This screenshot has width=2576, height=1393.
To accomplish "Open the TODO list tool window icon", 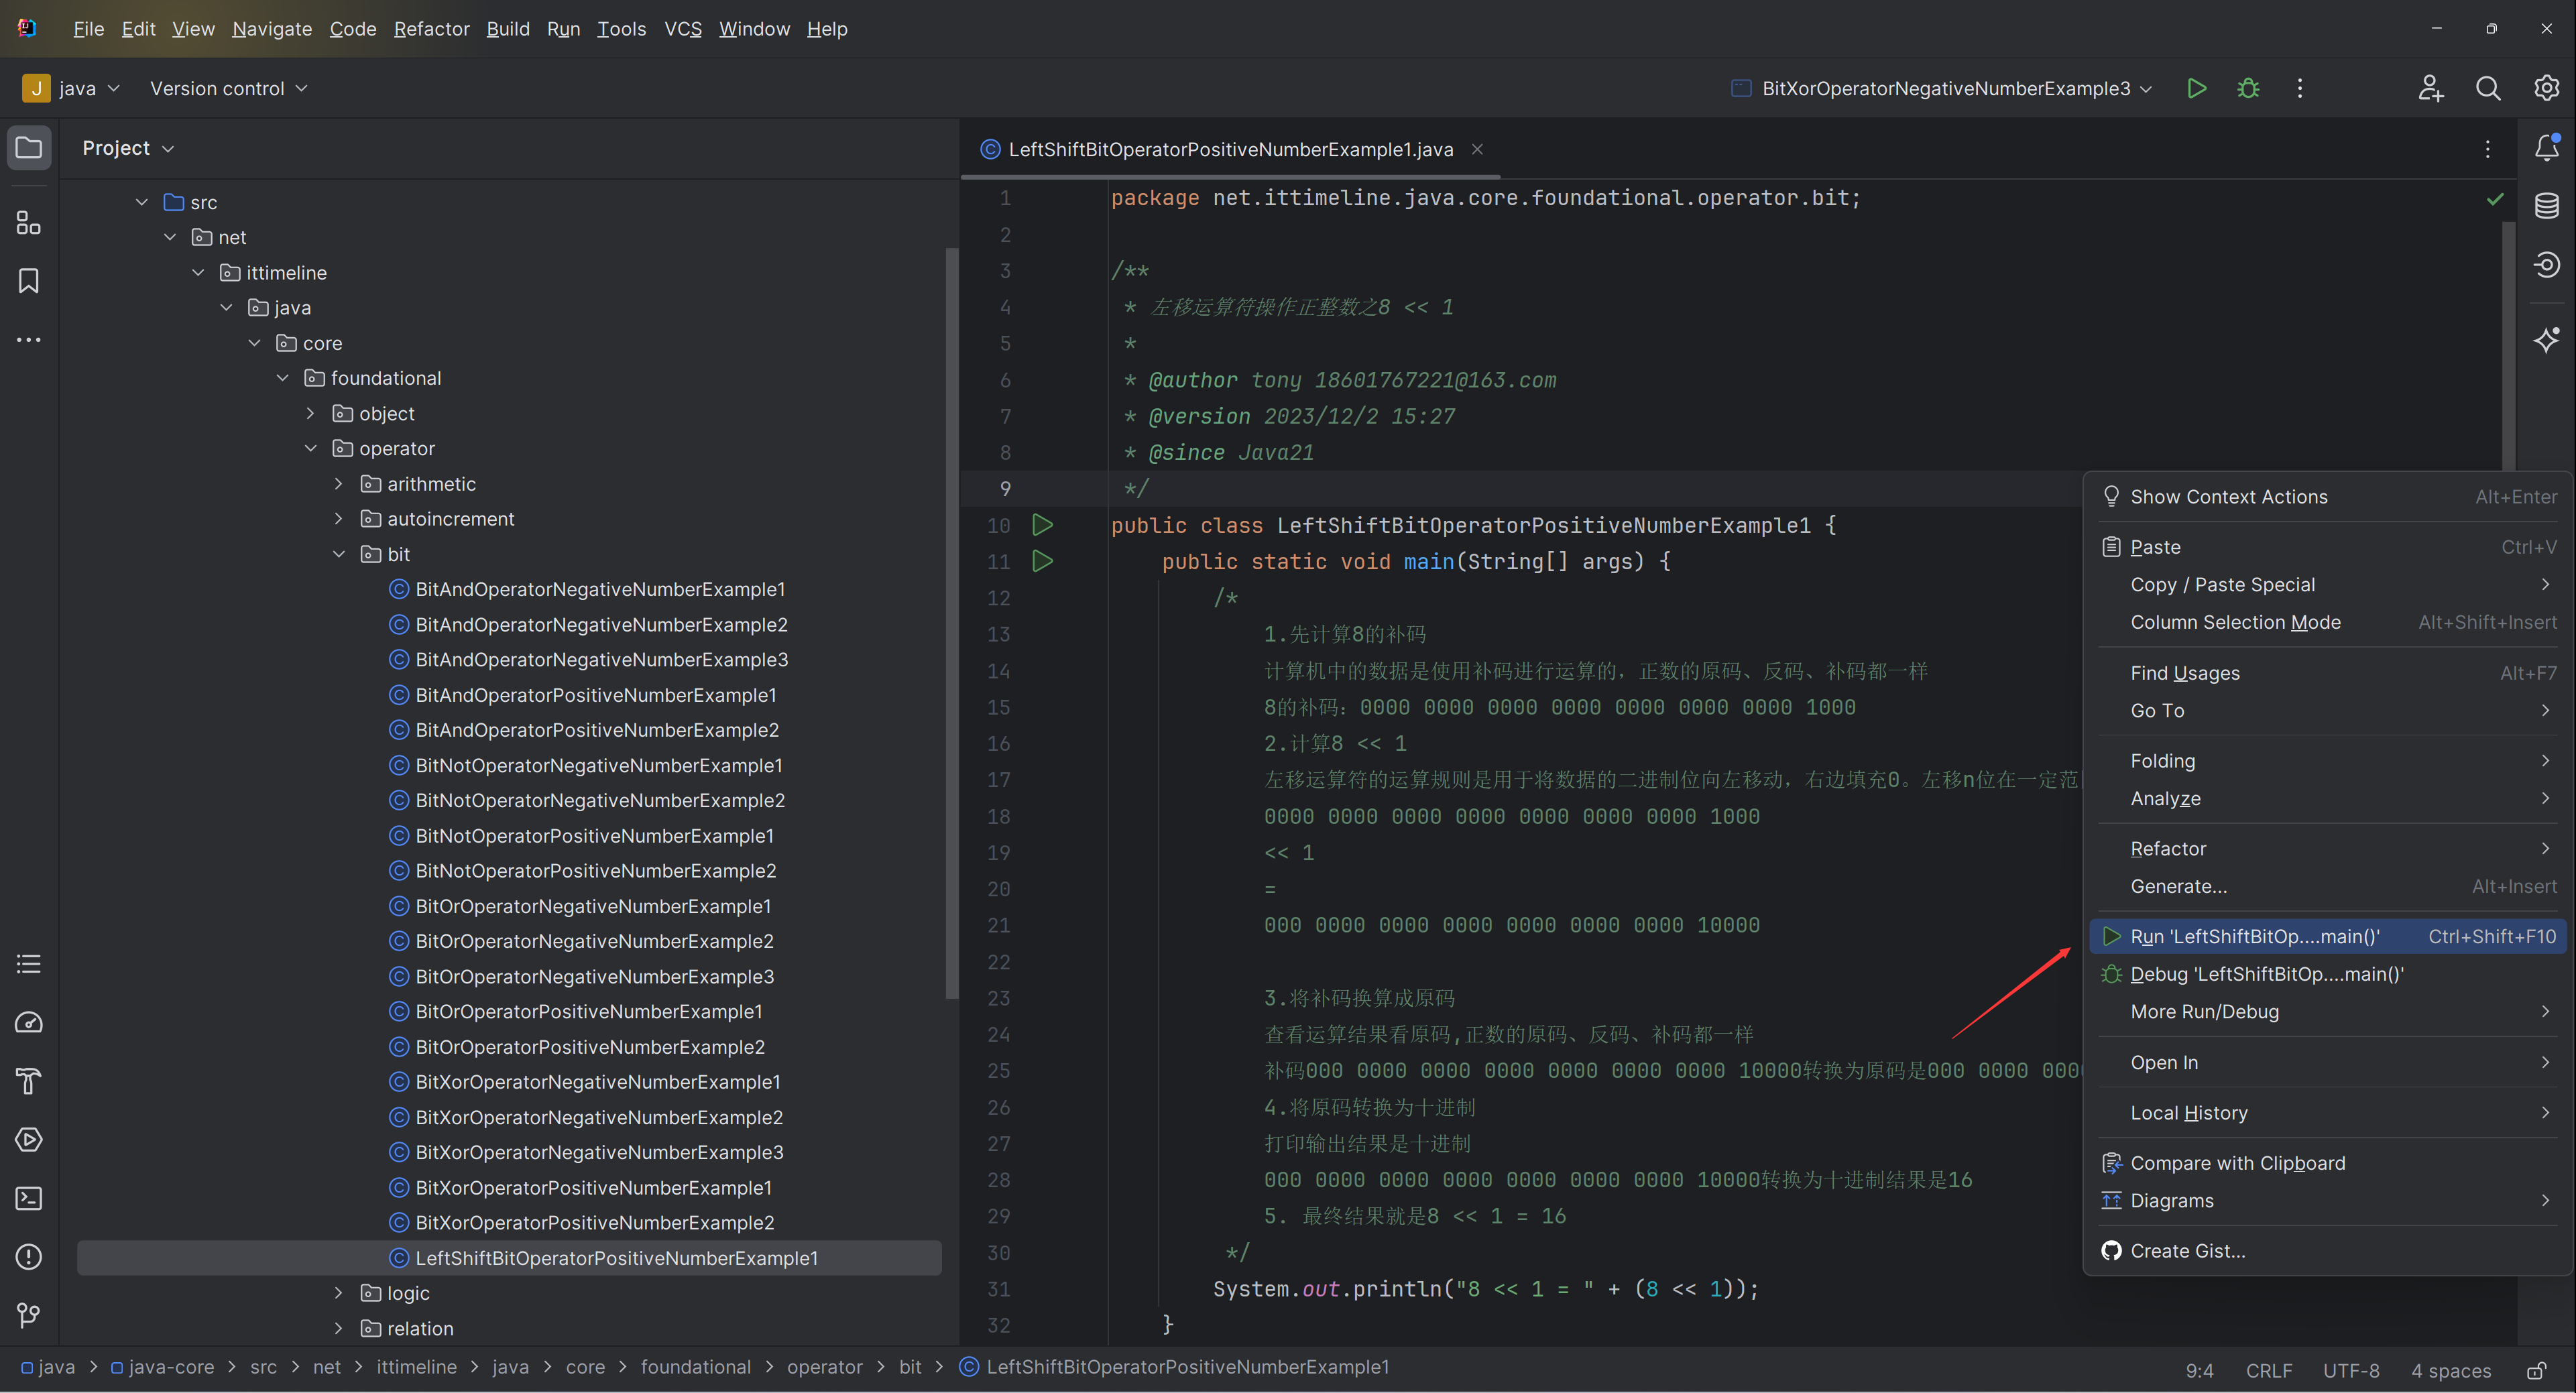I will (x=29, y=964).
